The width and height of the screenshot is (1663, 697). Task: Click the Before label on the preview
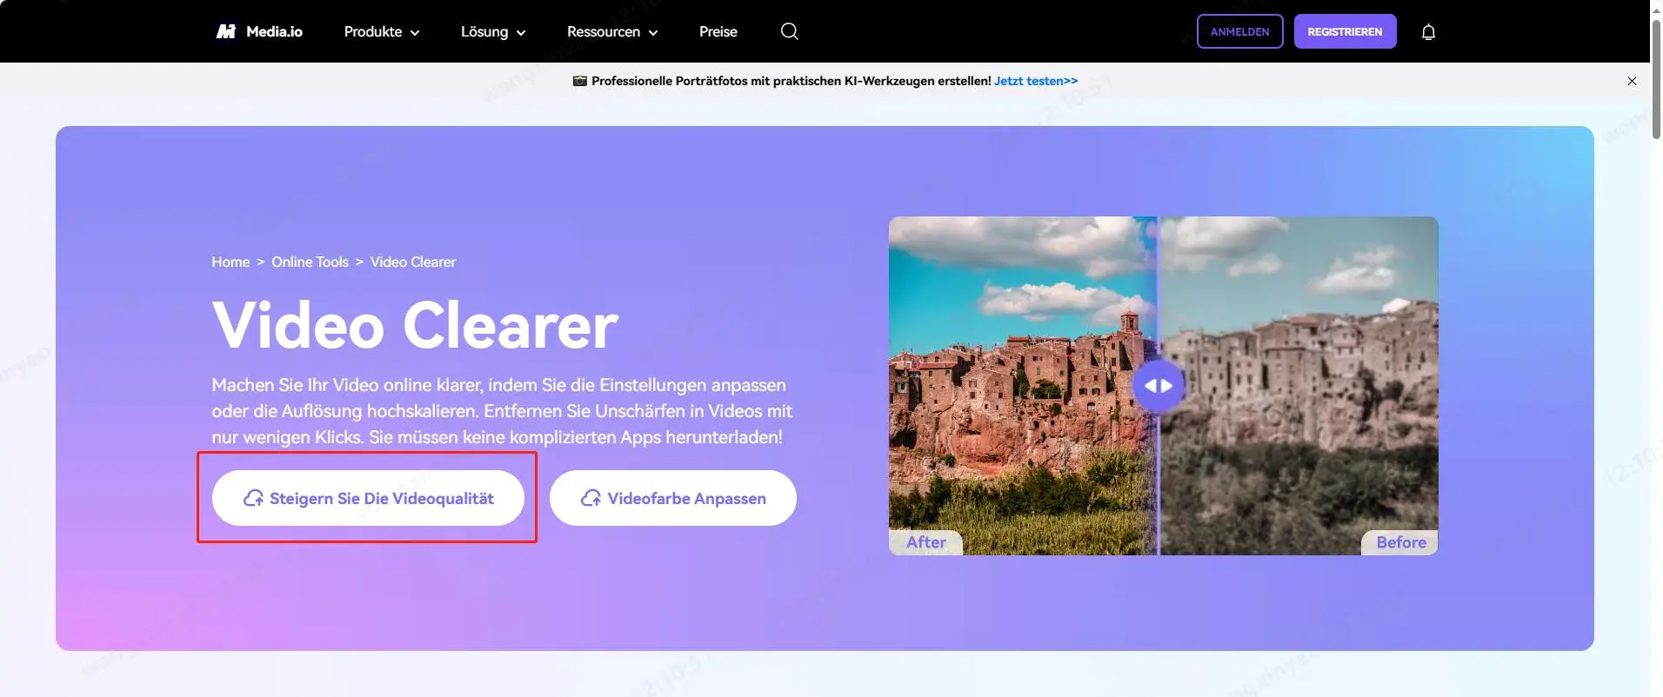coord(1400,542)
